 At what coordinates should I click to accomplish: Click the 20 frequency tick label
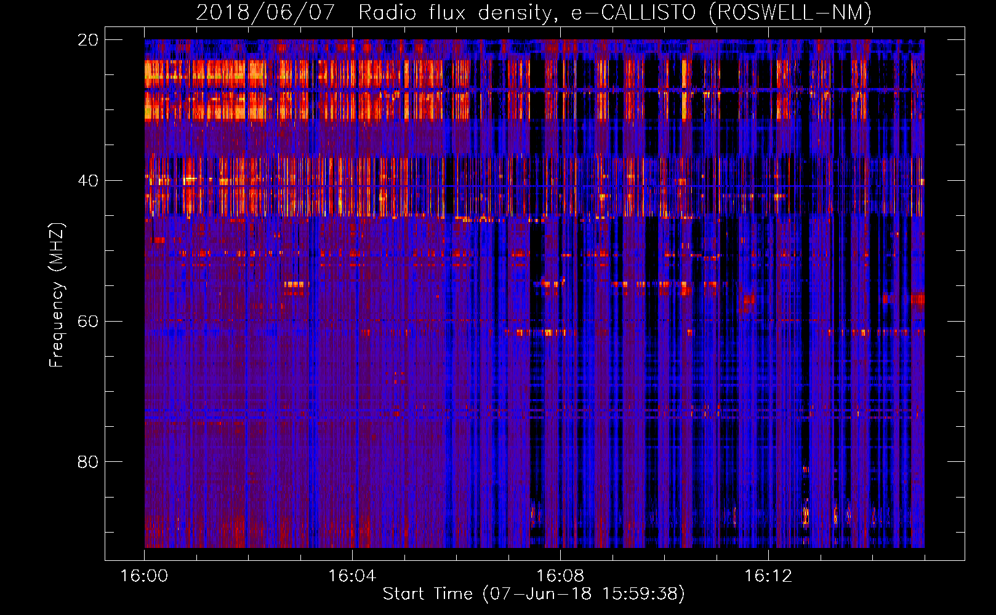pyautogui.click(x=87, y=40)
